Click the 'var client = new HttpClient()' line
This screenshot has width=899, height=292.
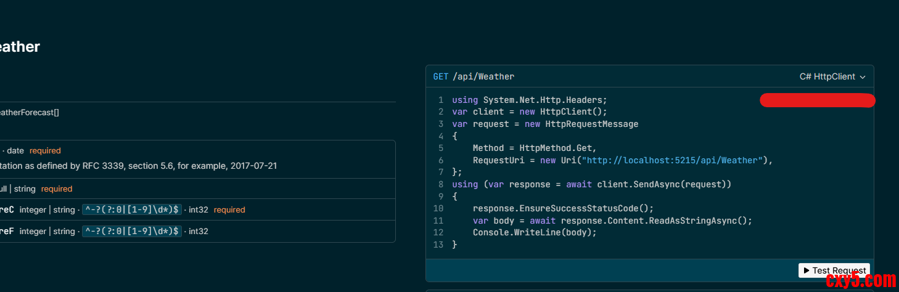tap(530, 112)
